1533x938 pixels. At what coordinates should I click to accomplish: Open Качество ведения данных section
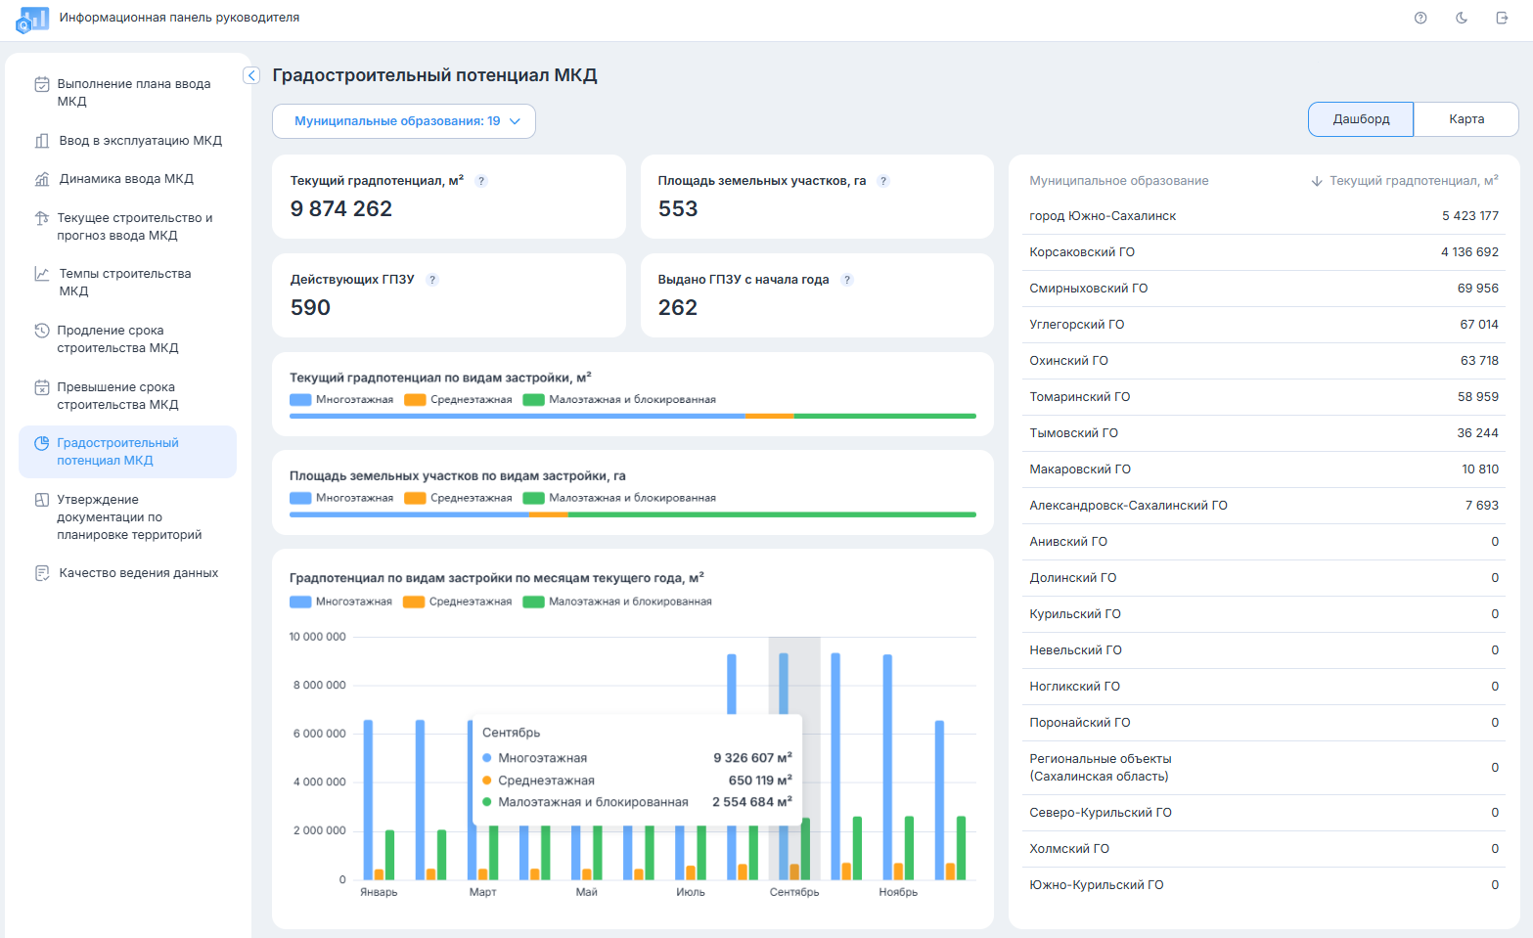pyautogui.click(x=127, y=573)
